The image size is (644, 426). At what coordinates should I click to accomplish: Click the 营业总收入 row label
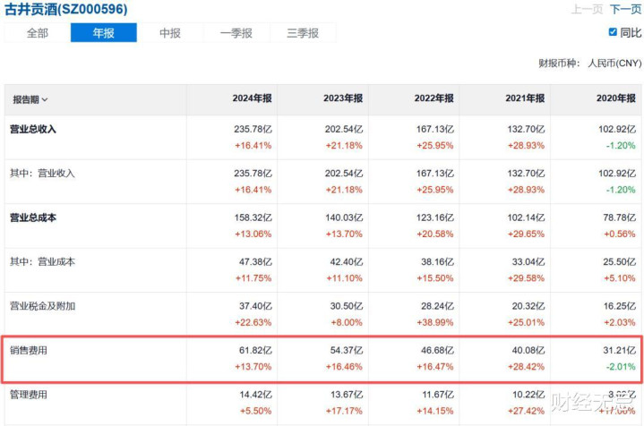pos(33,129)
